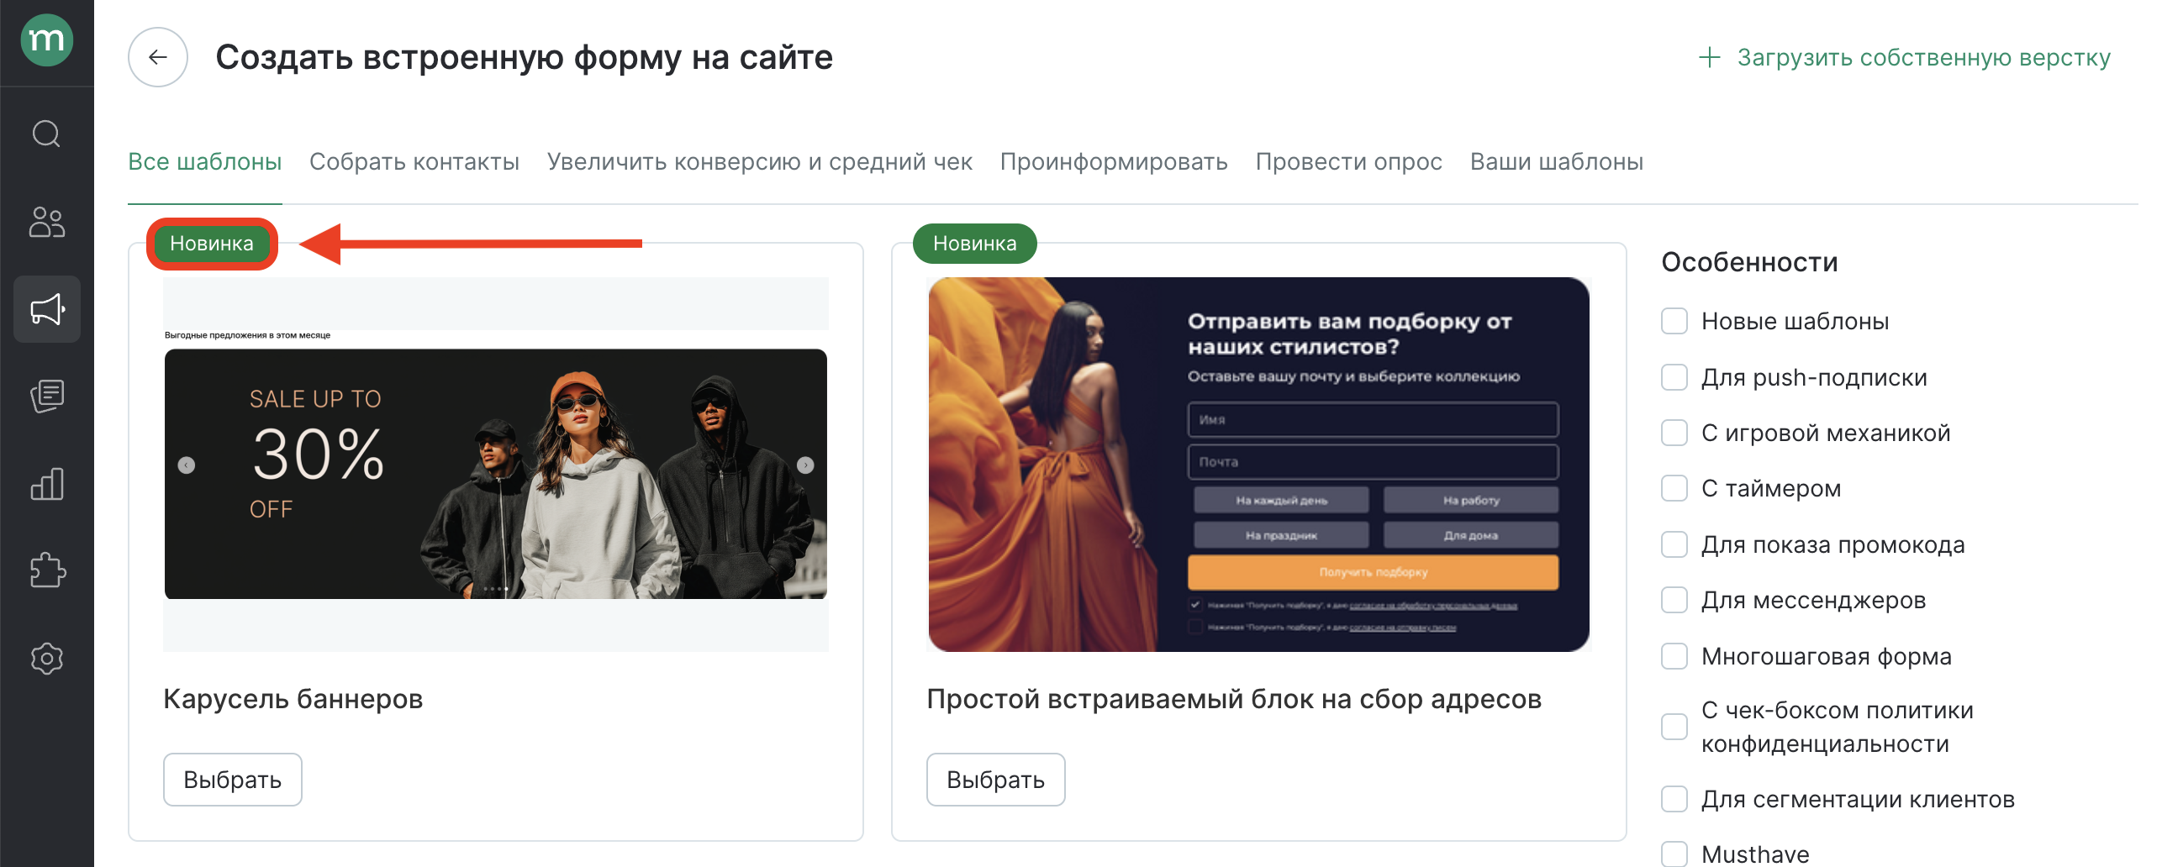Open the search icon in sidebar
The width and height of the screenshot is (2162, 867).
click(x=46, y=134)
